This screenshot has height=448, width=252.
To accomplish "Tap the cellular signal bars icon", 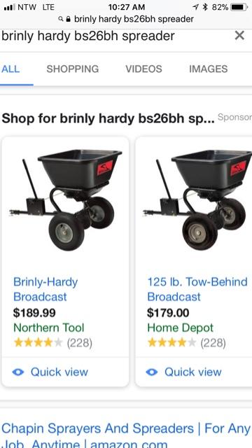I will click(x=10, y=7).
